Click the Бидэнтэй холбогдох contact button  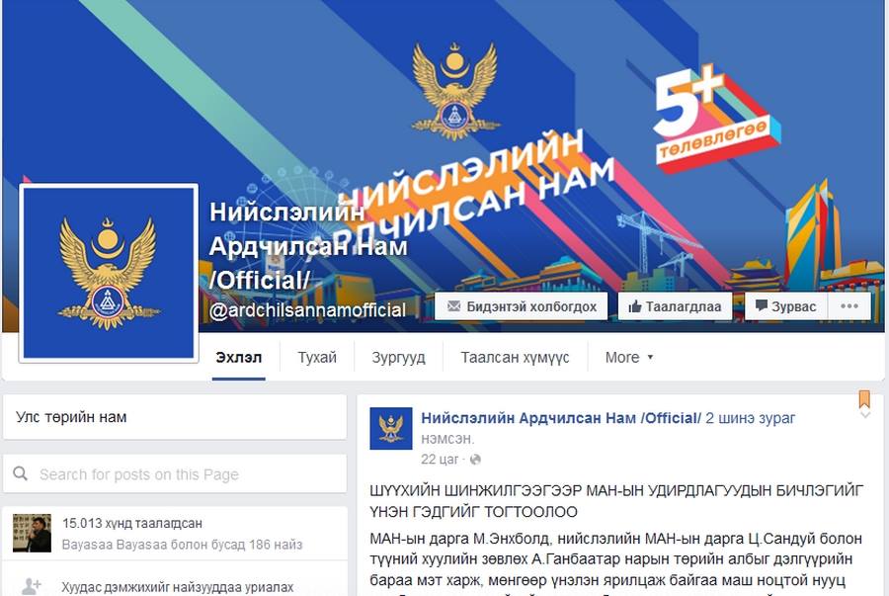[521, 306]
